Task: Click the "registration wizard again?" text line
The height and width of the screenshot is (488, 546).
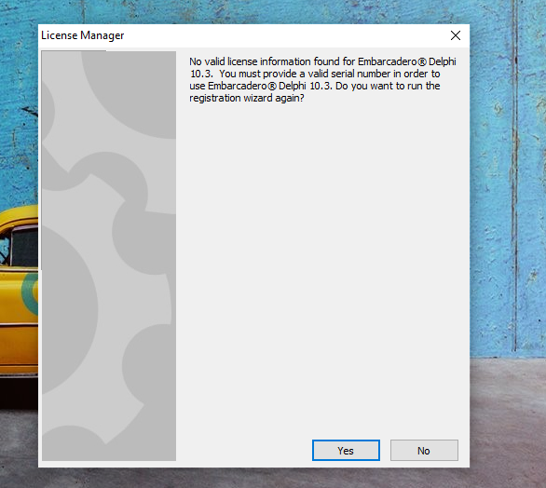Action: click(247, 98)
